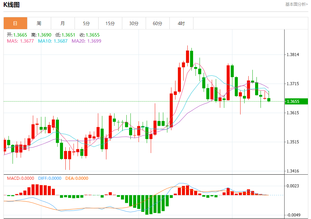
Task: Open the 15分 interval tab
Action: pos(110,23)
